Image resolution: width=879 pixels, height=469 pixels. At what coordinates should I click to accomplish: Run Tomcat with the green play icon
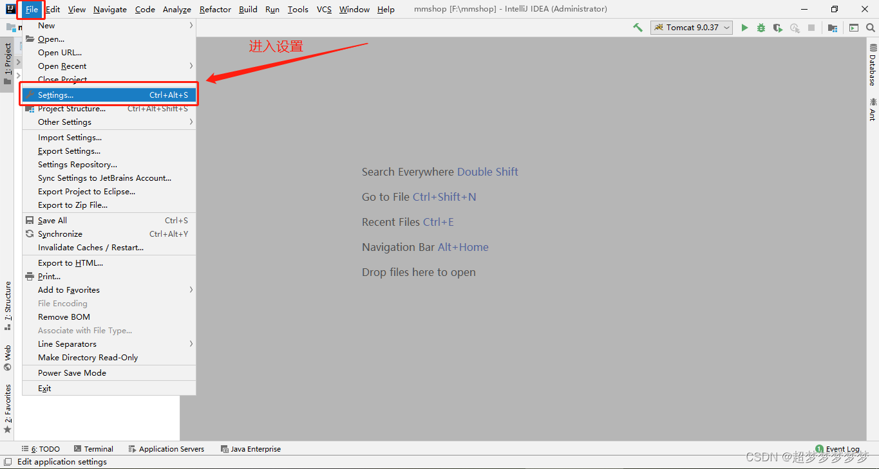point(744,28)
